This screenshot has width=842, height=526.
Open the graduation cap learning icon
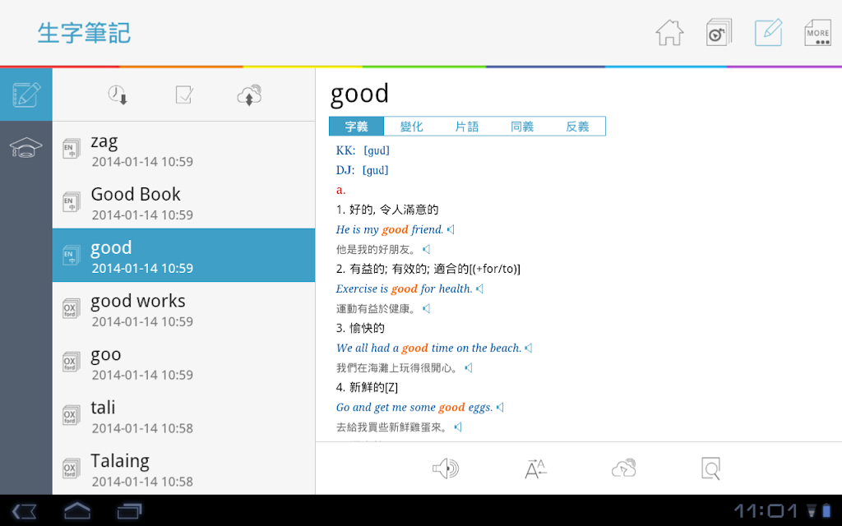(x=25, y=147)
